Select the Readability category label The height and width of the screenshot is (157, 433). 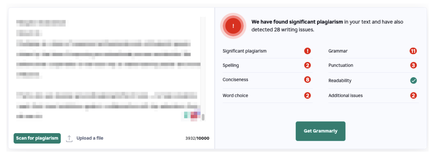click(x=340, y=81)
